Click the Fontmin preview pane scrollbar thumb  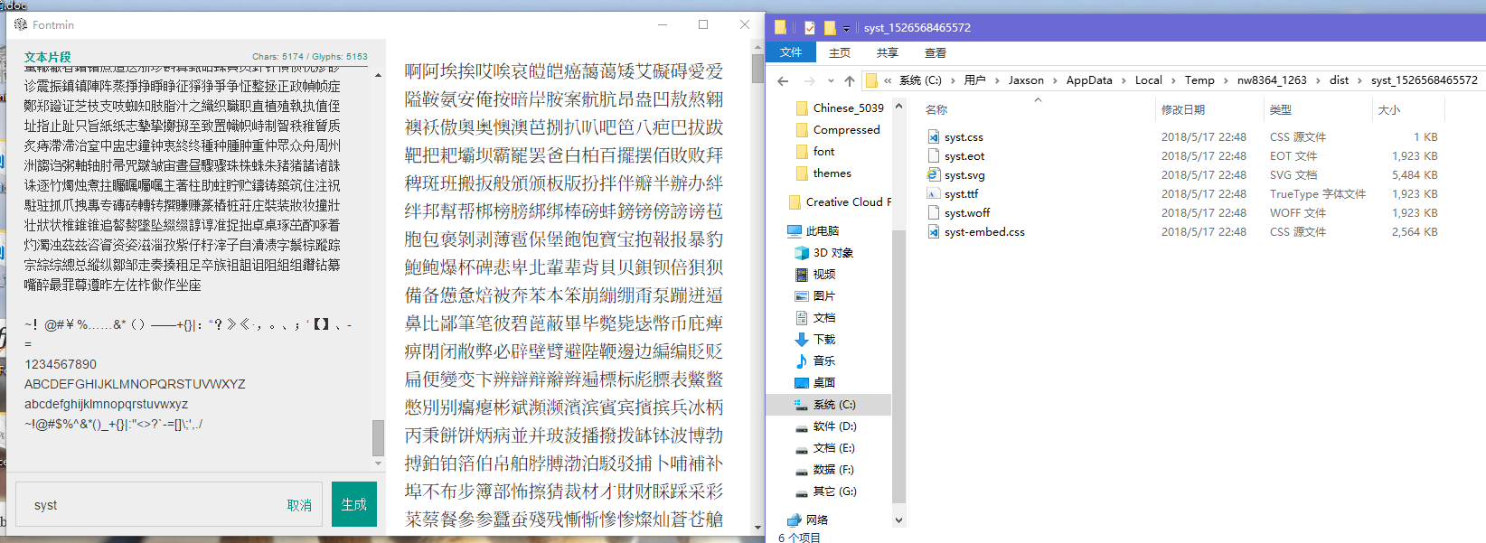click(x=757, y=69)
